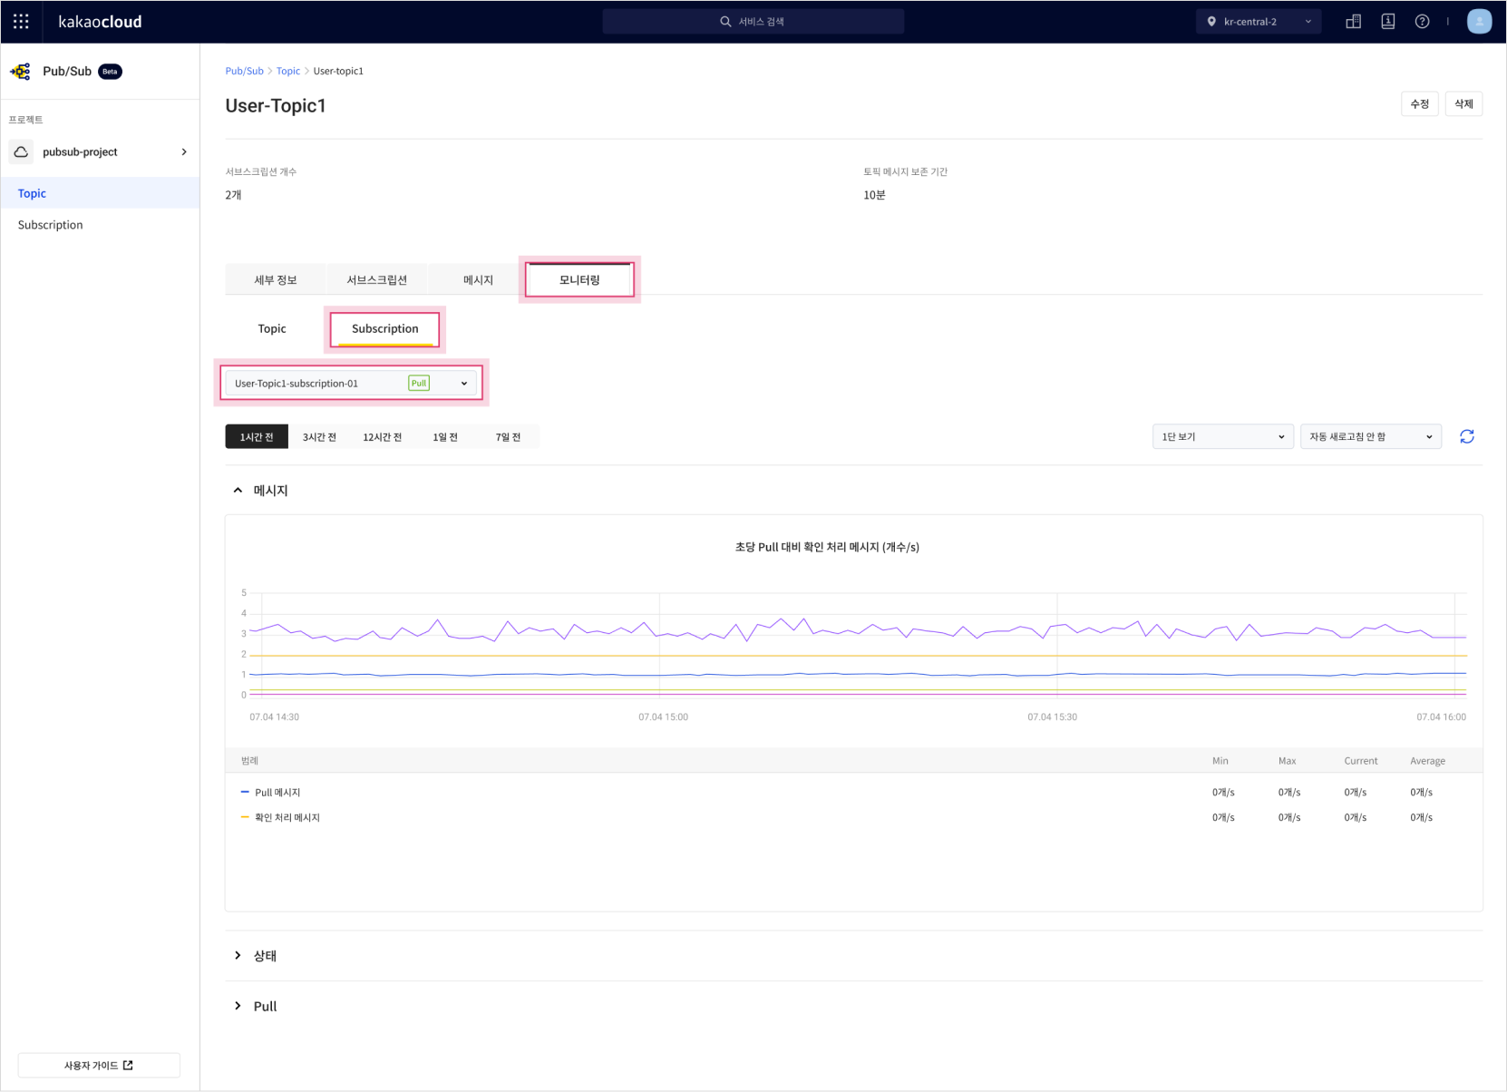Expand the 상태 section
This screenshot has width=1507, height=1092.
pyautogui.click(x=238, y=956)
